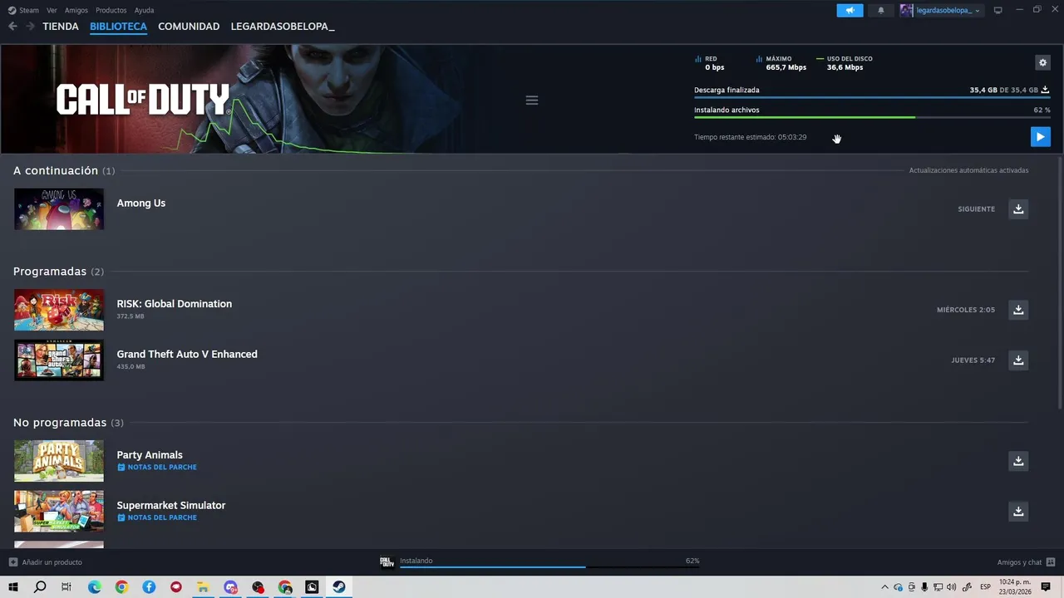Open patch notes for Party Animals
The image size is (1064, 598).
coord(157,467)
